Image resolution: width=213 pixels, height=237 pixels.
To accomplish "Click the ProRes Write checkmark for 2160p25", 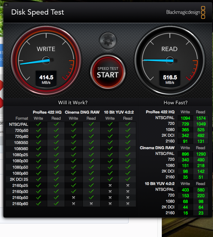I will click(x=38, y=185).
